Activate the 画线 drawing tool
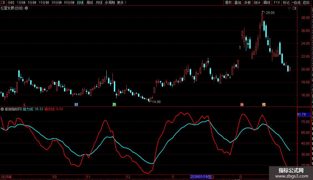 pyautogui.click(x=267, y=2)
